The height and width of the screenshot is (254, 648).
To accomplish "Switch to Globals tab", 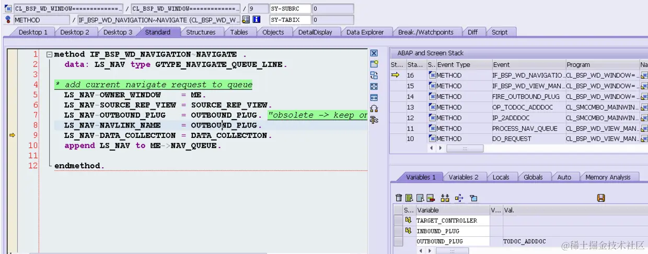I will point(533,177).
